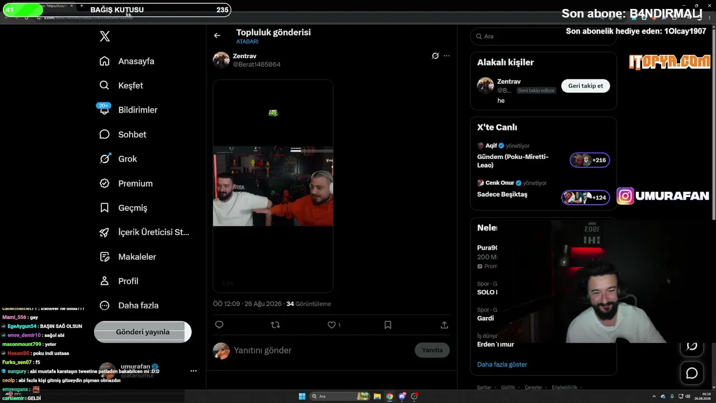The height and width of the screenshot is (403, 716).
Task: Click the Gönderi yayınla button
Action: click(x=143, y=332)
